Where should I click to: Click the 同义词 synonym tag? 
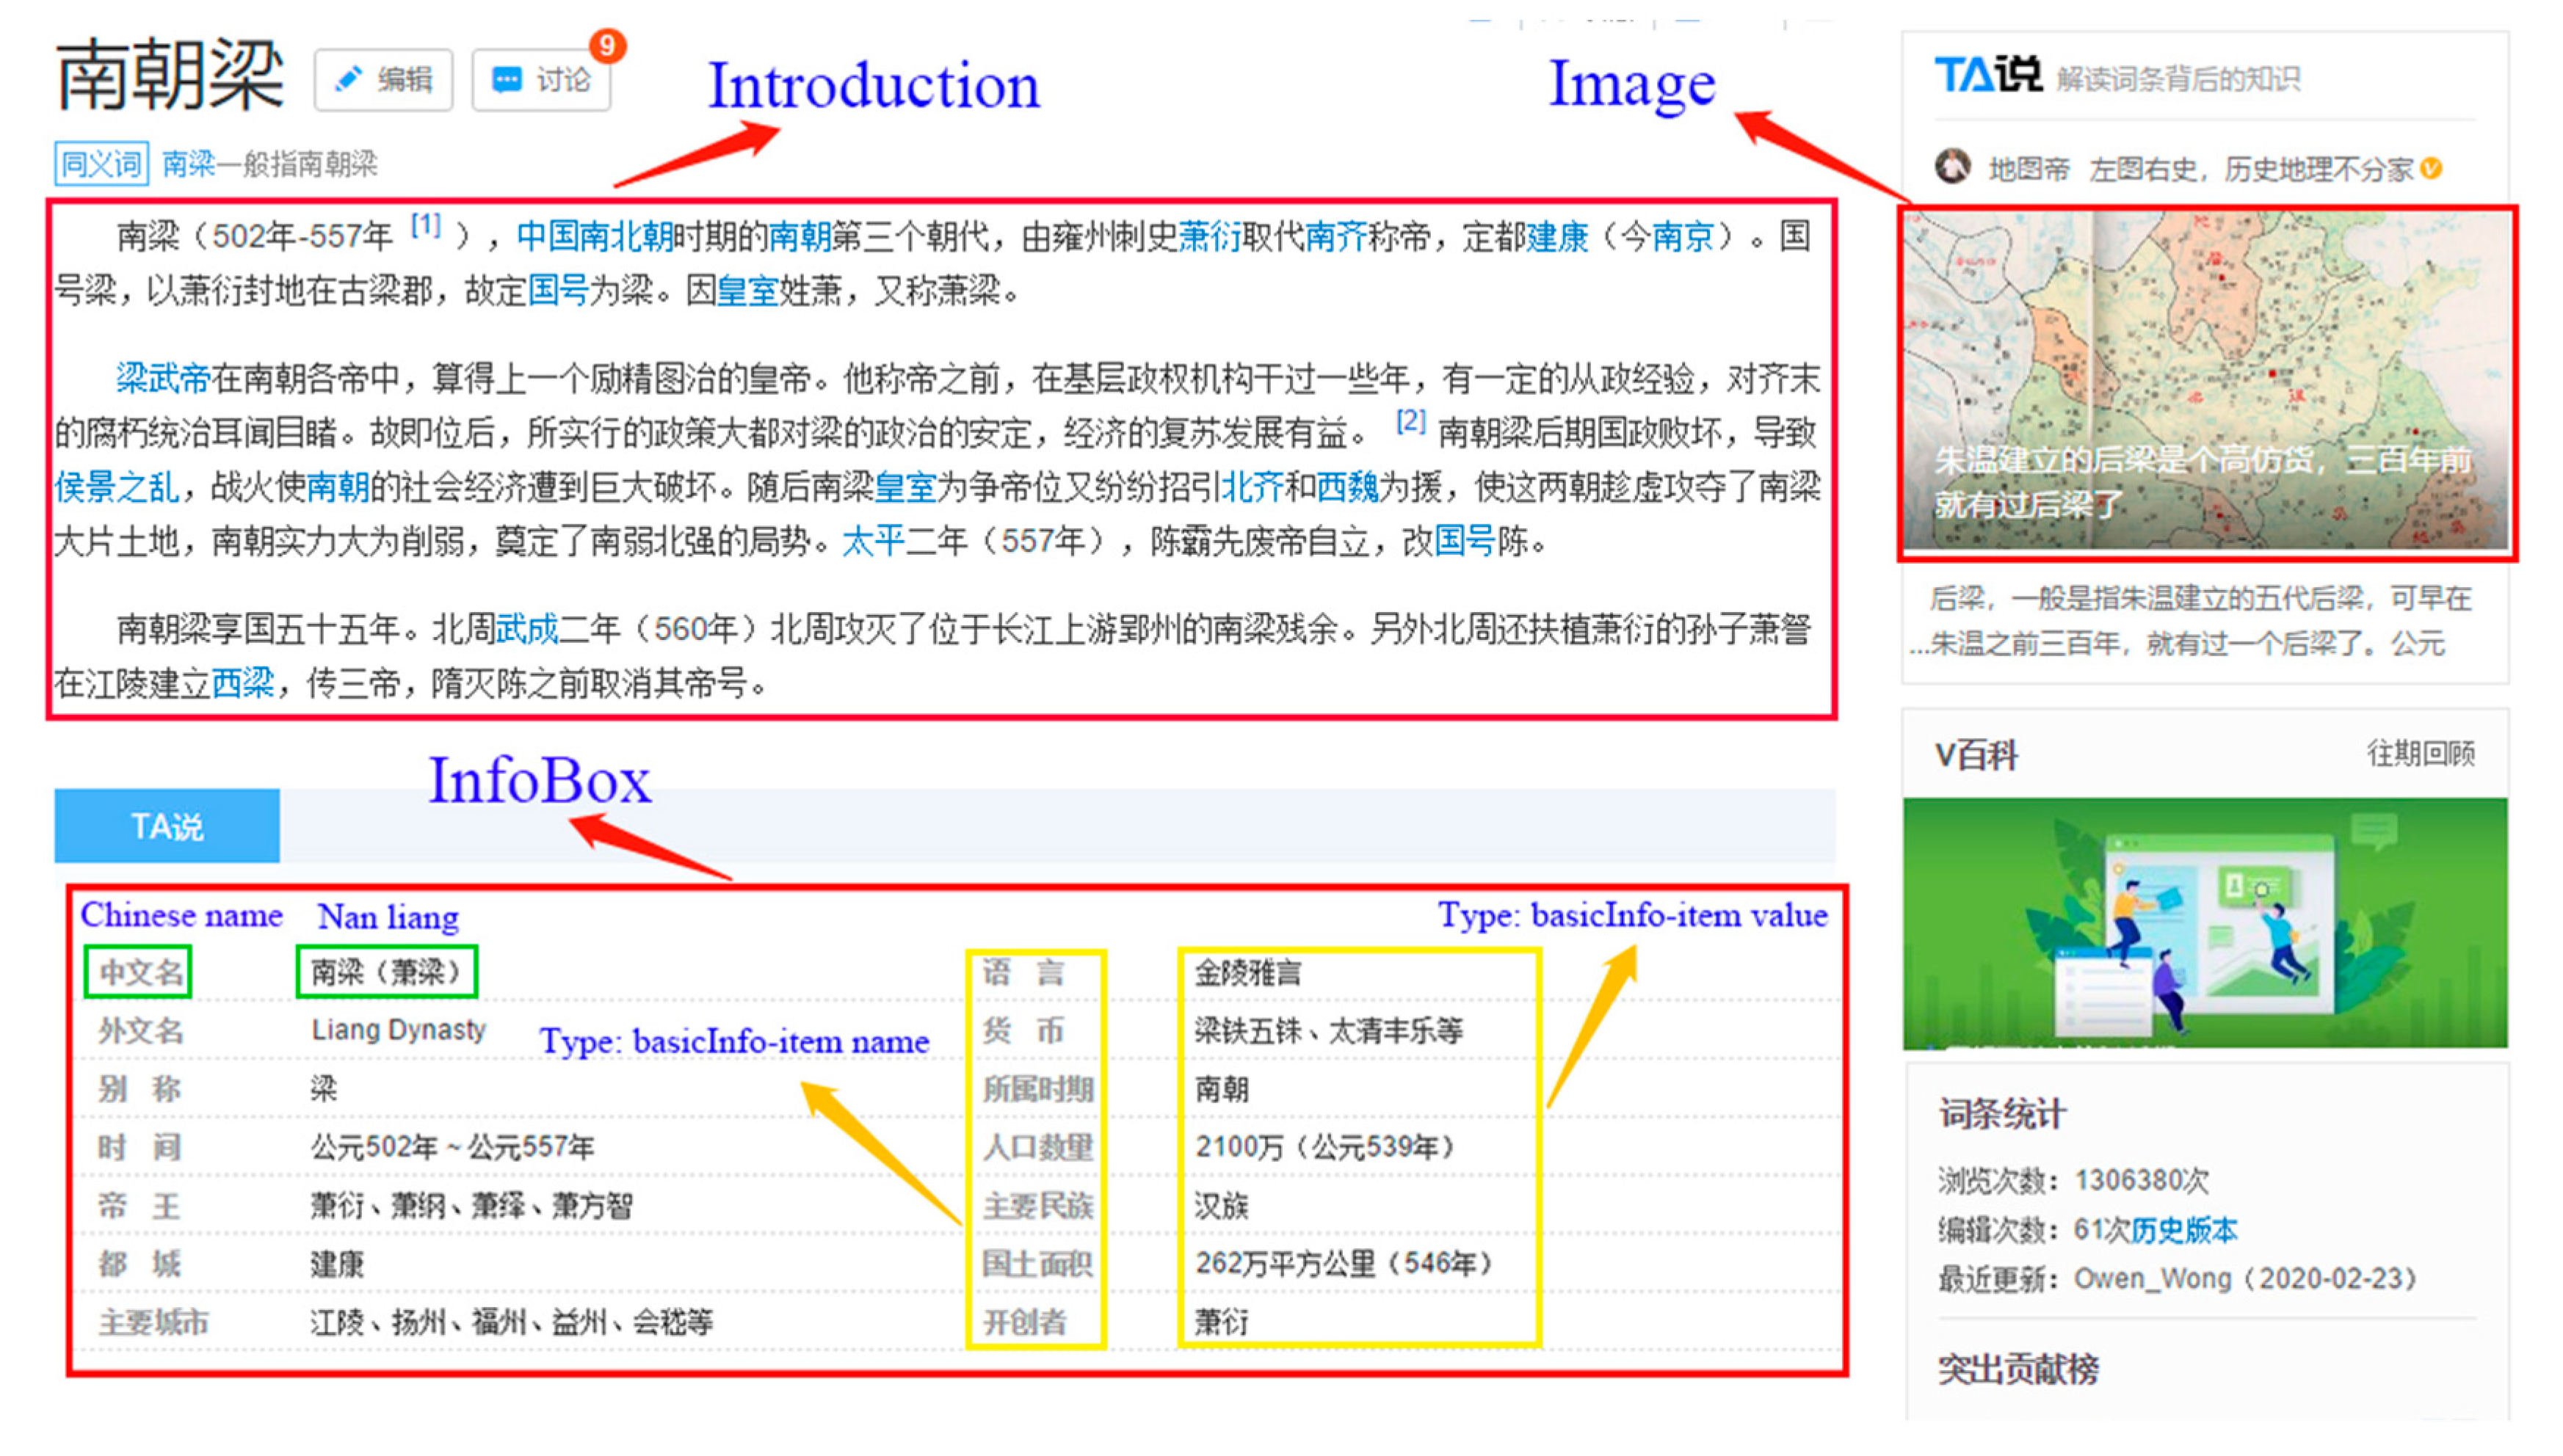[102, 163]
